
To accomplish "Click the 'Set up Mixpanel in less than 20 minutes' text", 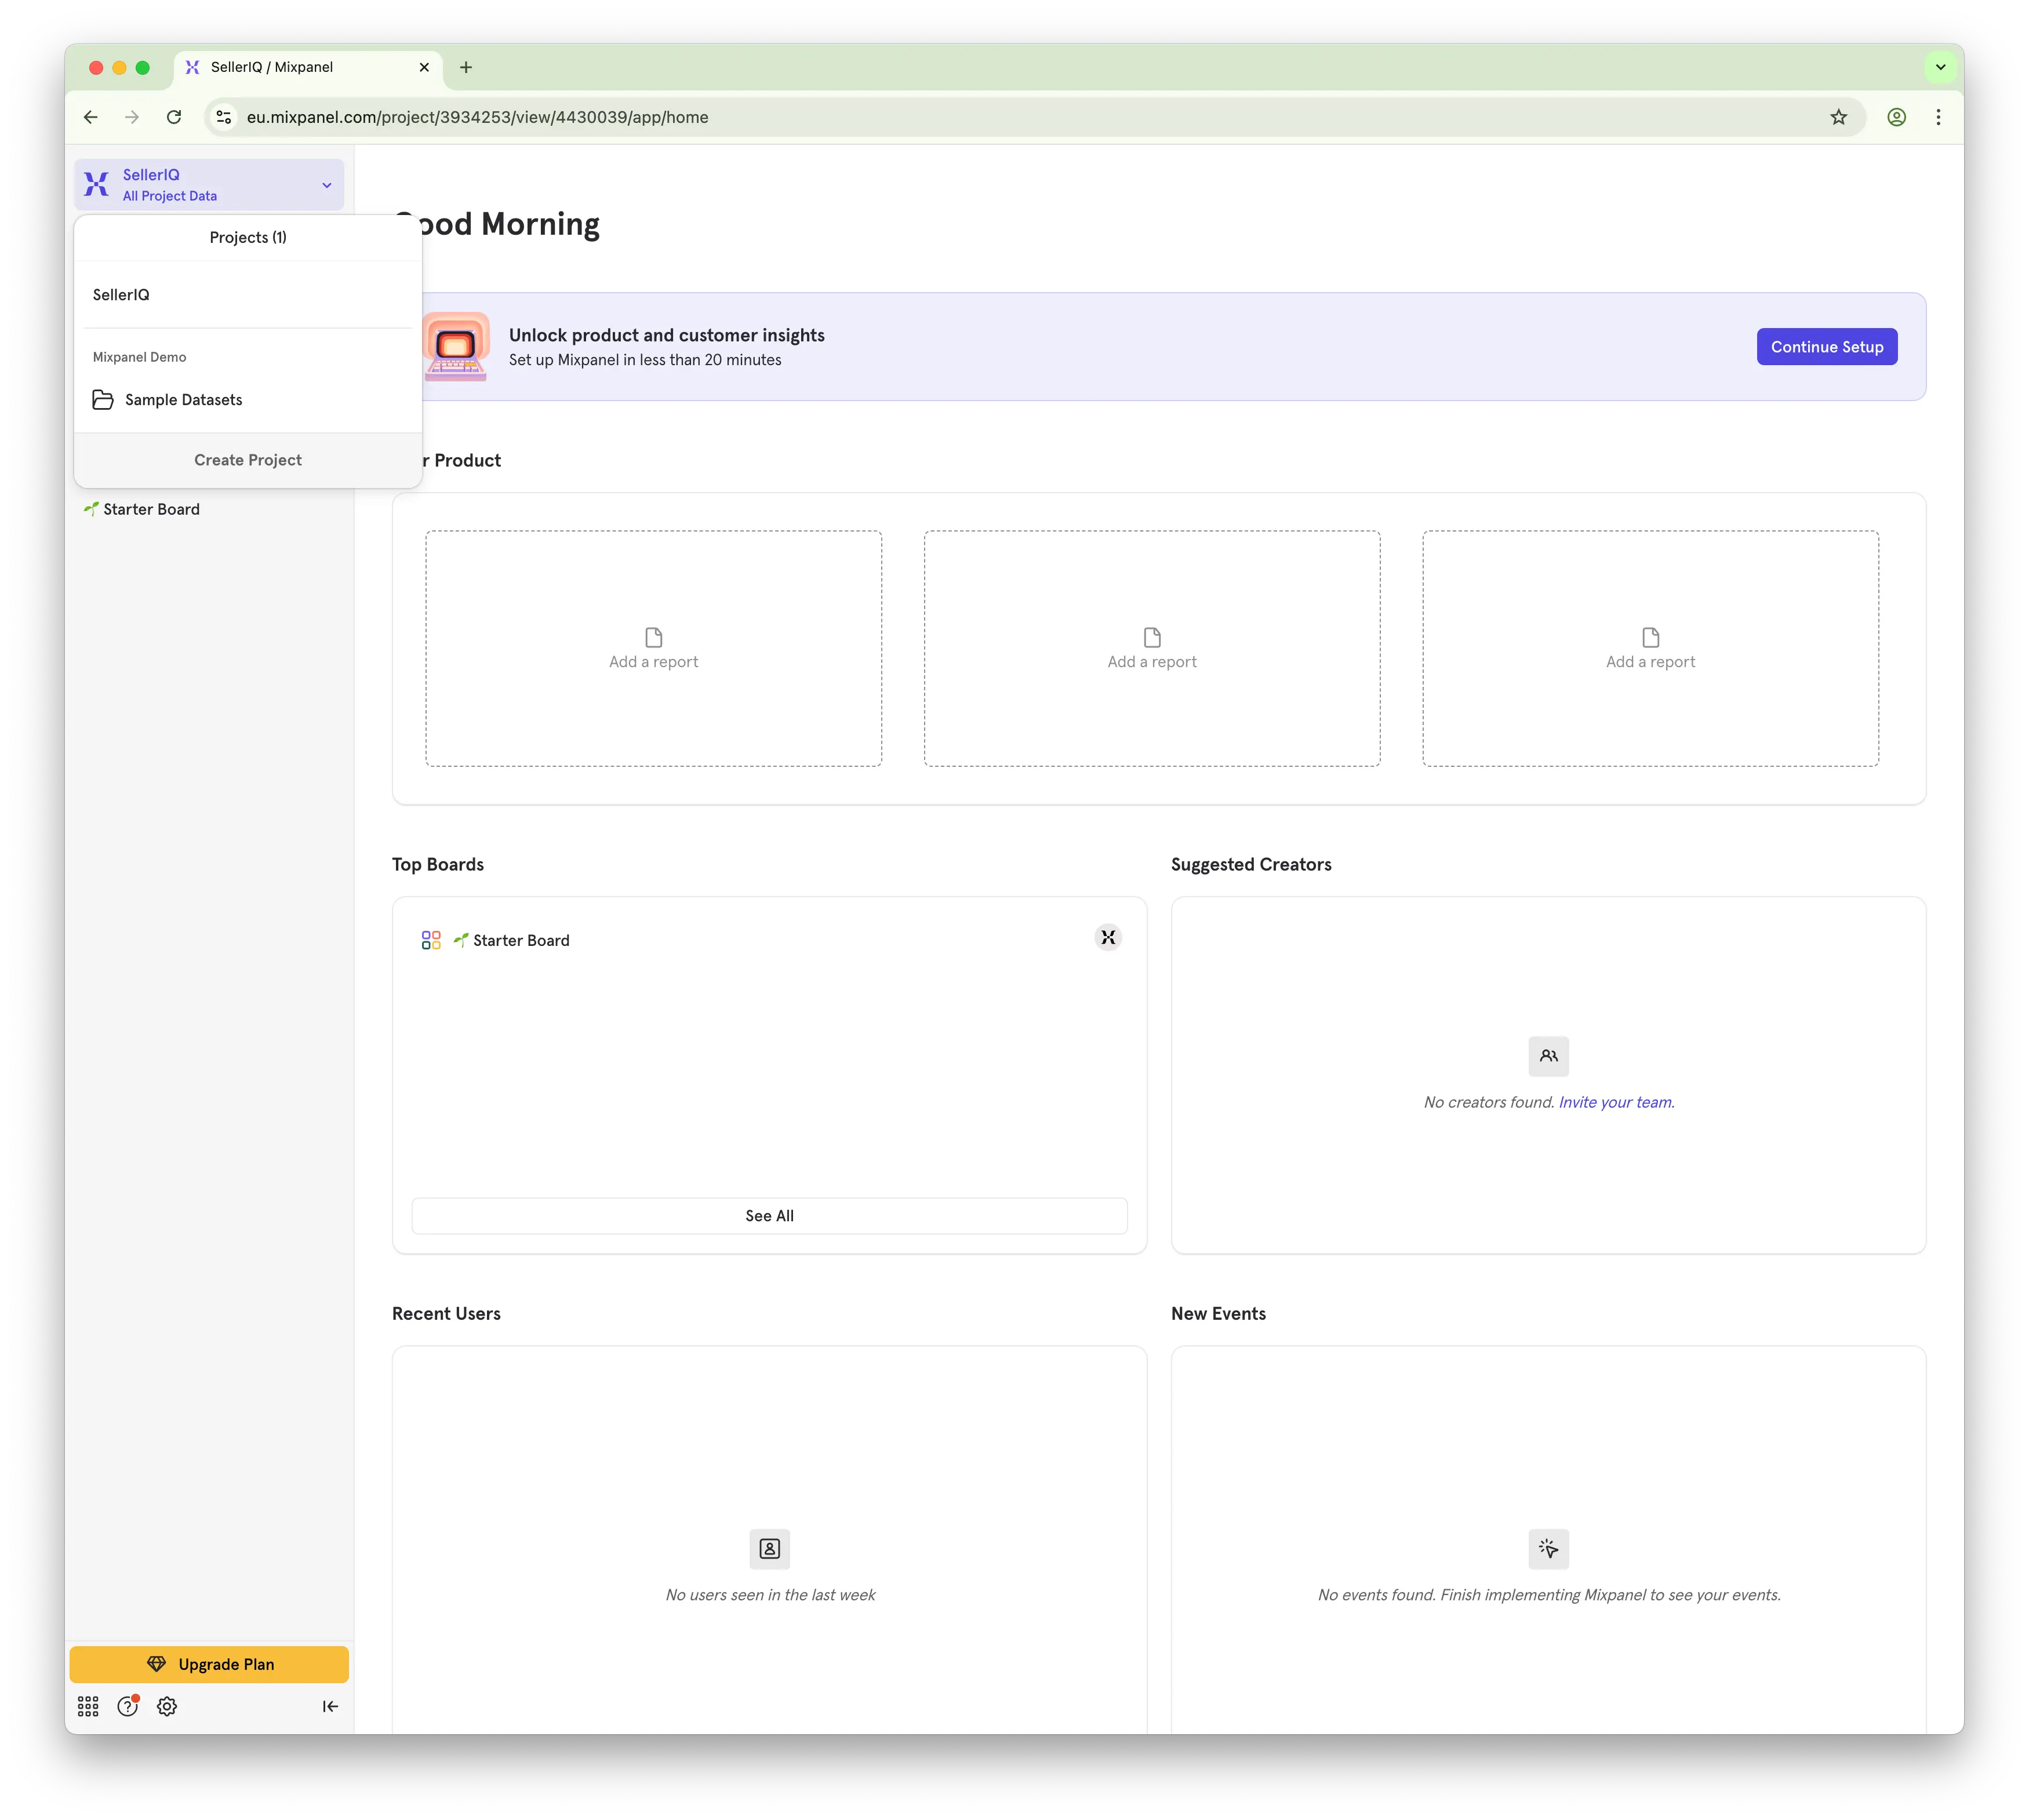I will (x=645, y=360).
